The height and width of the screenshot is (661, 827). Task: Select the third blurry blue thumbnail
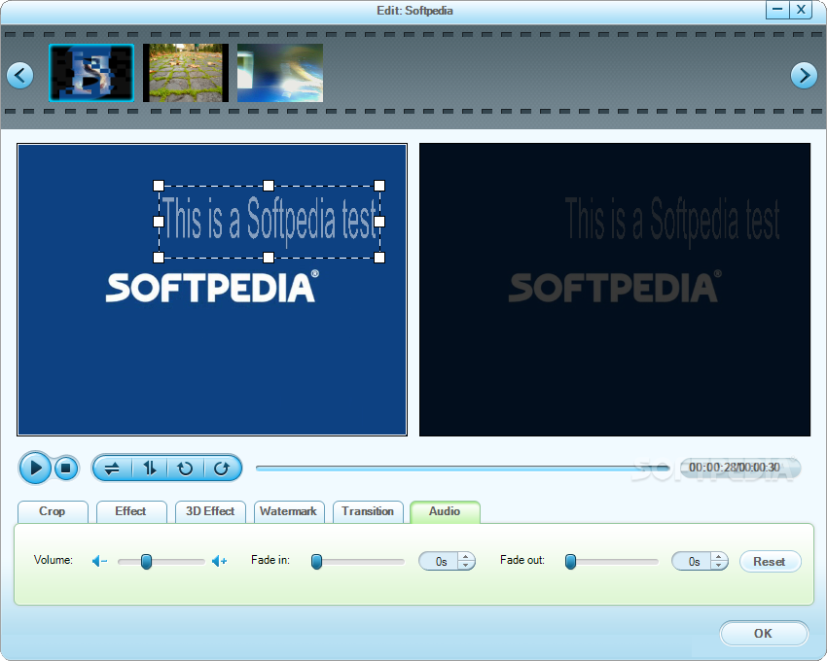pyautogui.click(x=280, y=73)
